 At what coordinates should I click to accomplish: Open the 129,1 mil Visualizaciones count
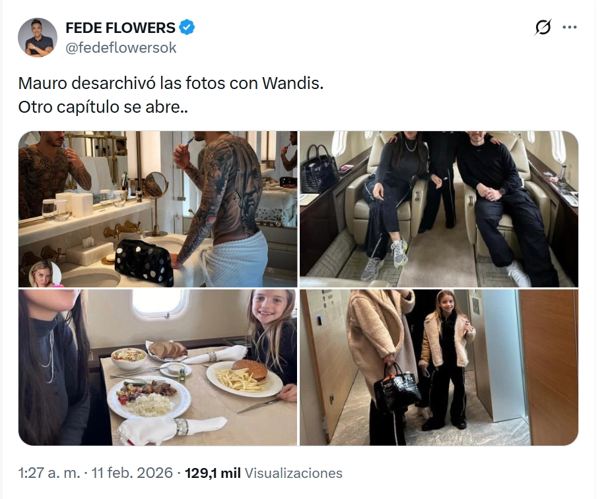tap(263, 473)
